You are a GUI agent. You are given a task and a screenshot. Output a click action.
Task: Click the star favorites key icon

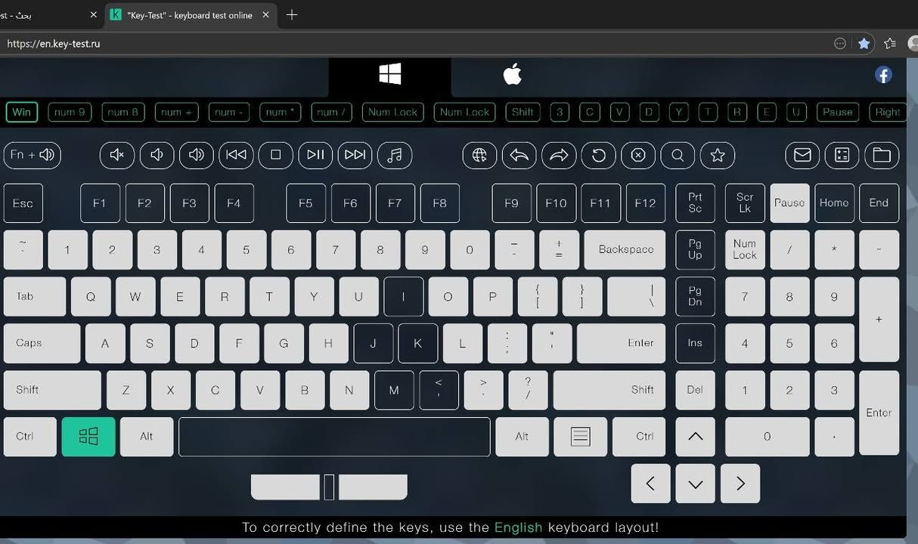[x=718, y=155]
